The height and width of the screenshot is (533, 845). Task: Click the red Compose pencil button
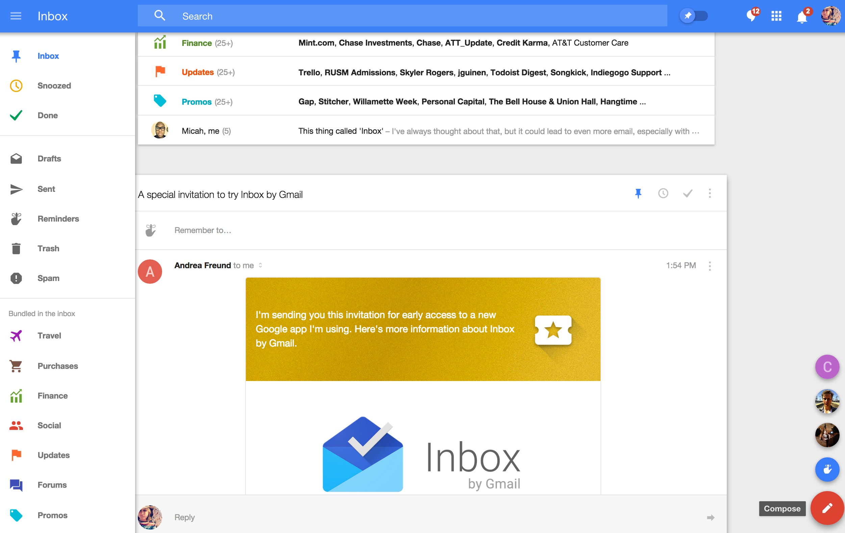(x=827, y=508)
